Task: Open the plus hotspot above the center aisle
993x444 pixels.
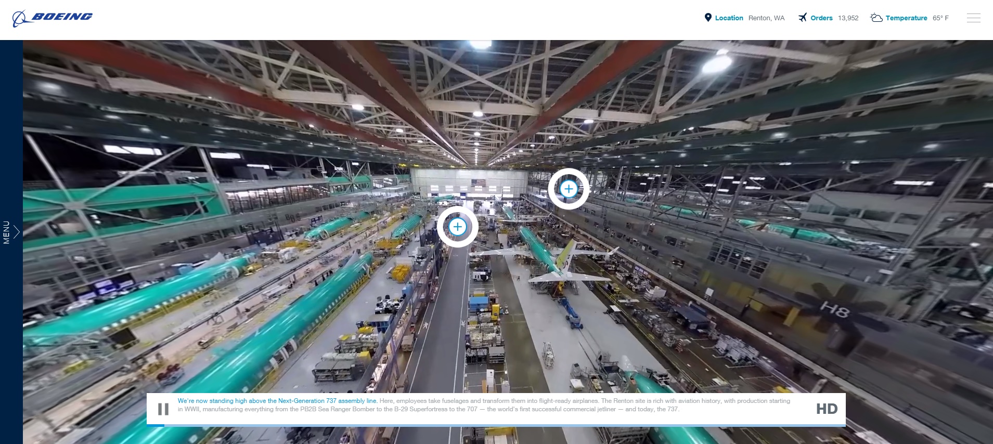Action: [x=458, y=227]
